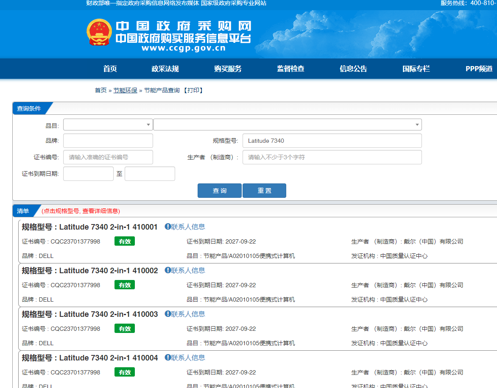This screenshot has width=497, height=388.
Task: Click expiry date 2027-09-22 for model 410002
Action: pos(240,285)
